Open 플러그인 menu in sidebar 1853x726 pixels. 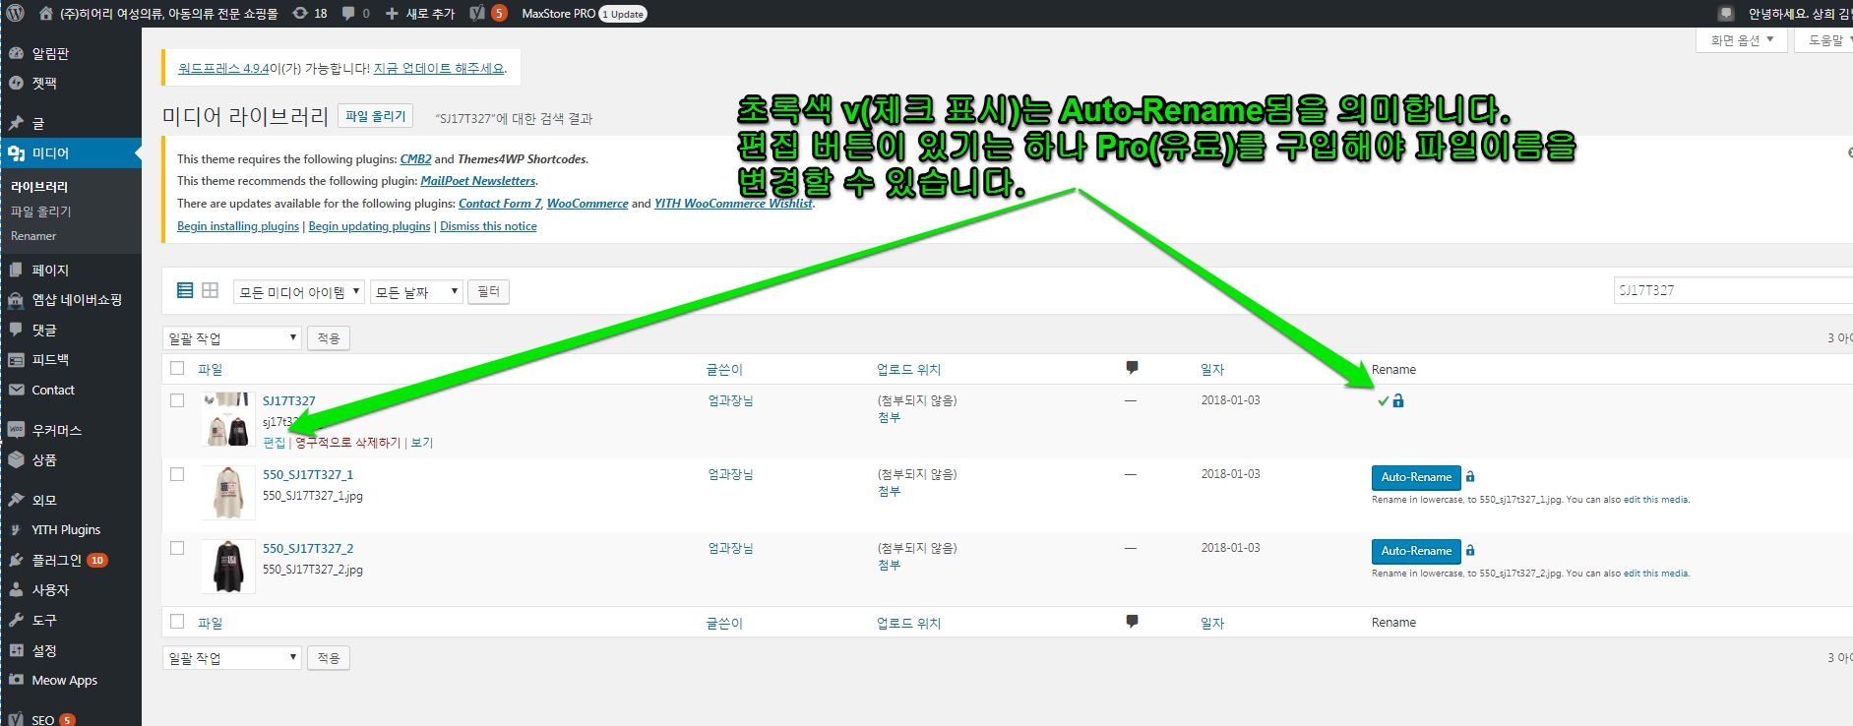tap(56, 560)
